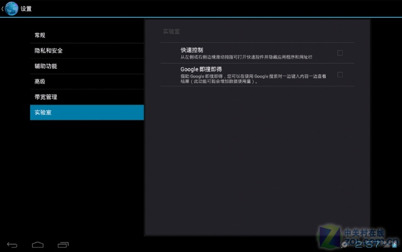Screen dimensions: 402x252
Task: Select the highlighted 实验室 sidebar item
Action: (87, 112)
